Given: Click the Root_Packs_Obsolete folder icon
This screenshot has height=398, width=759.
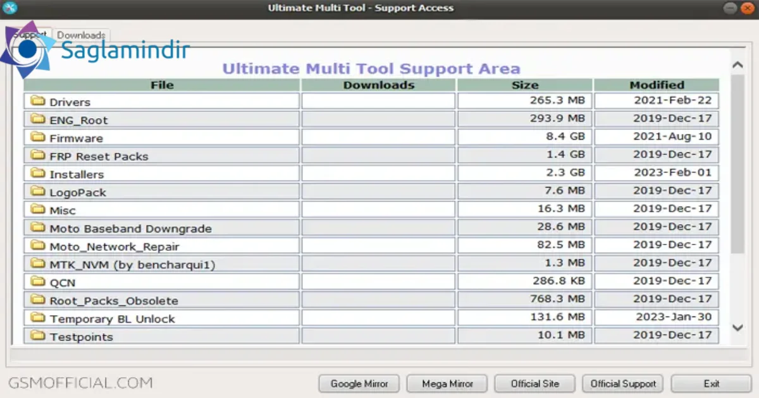Looking at the screenshot, I should tap(39, 299).
